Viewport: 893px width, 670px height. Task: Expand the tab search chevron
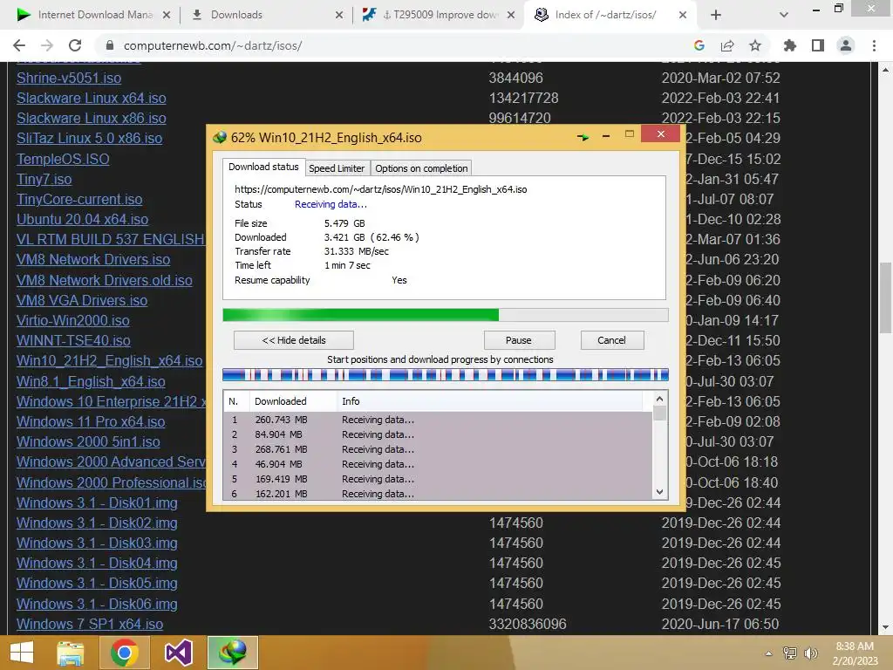point(784,15)
